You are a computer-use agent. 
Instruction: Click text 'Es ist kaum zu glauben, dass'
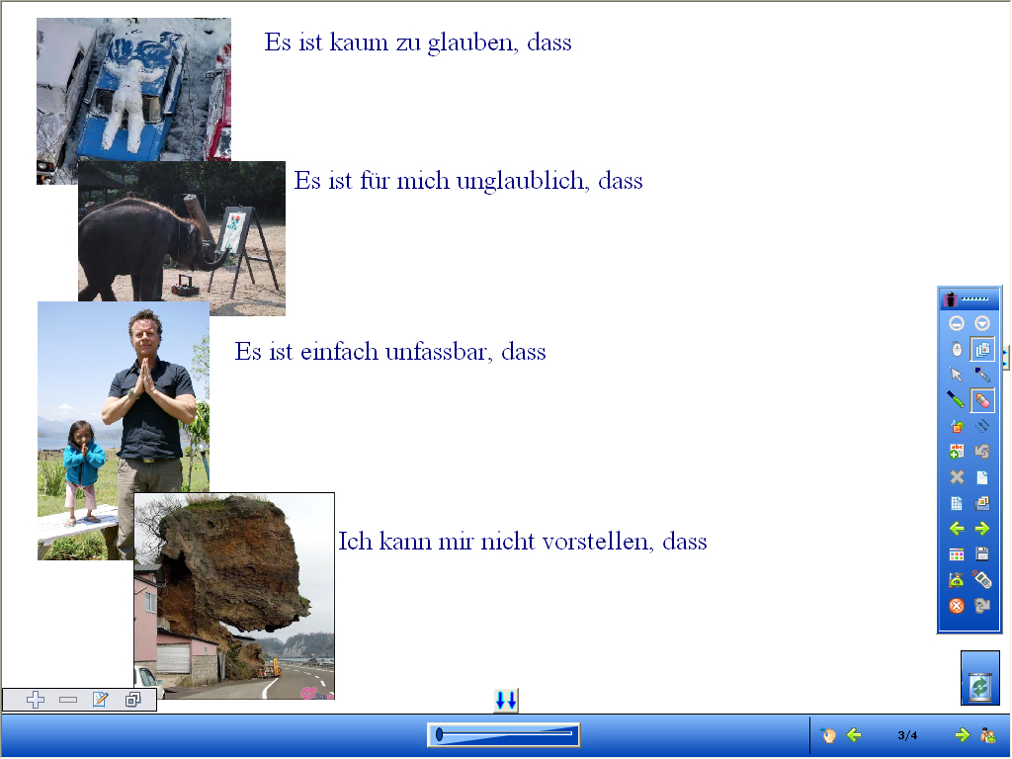(x=418, y=42)
